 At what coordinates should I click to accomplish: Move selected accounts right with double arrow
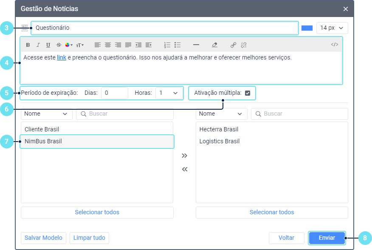point(184,156)
